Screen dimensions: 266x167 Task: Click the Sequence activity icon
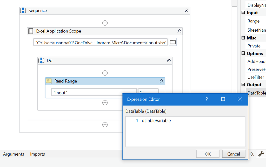click(x=23, y=11)
